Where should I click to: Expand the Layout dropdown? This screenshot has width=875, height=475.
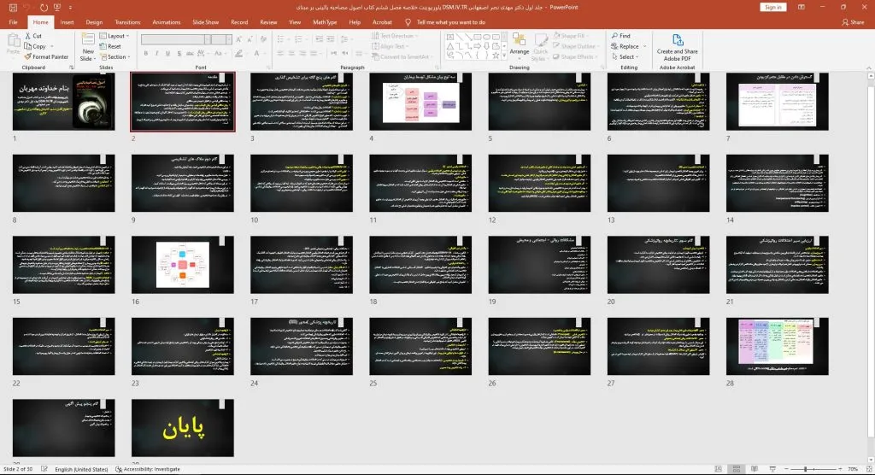[x=115, y=37]
